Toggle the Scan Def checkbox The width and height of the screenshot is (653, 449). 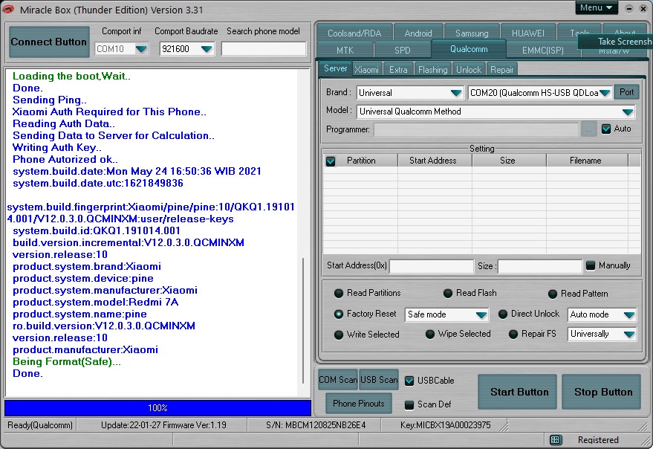tap(409, 404)
